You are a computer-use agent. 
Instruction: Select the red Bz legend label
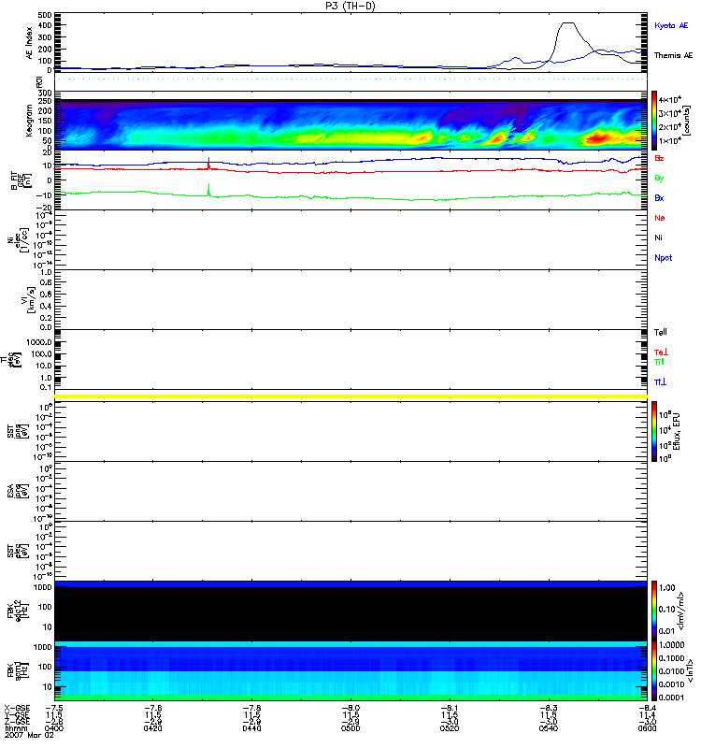(x=659, y=159)
